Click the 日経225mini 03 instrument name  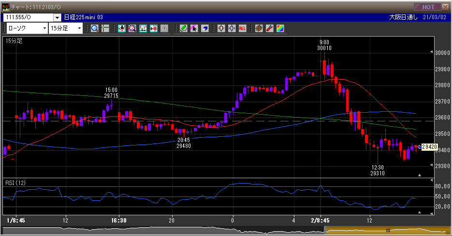click(83, 17)
